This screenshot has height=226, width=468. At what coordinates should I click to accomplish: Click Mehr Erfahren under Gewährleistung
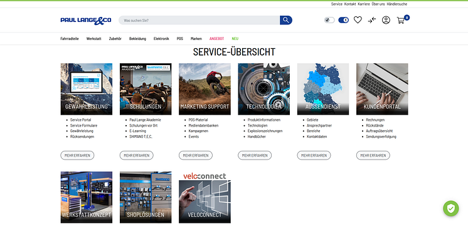(77, 155)
